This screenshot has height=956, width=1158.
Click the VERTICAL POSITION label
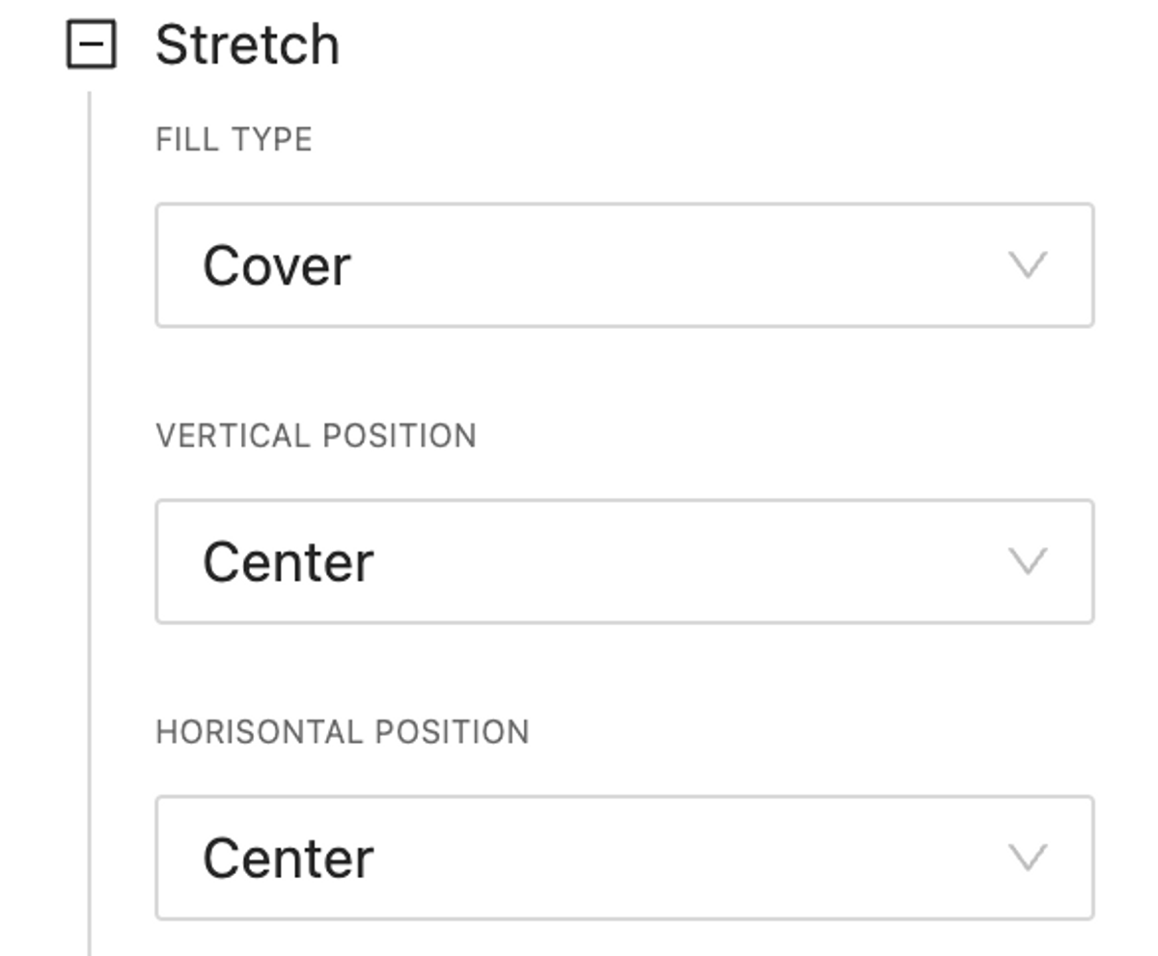pos(316,436)
